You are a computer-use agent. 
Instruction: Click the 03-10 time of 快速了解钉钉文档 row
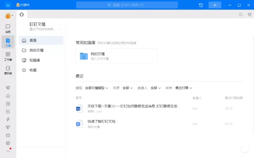pyautogui.click(x=229, y=124)
